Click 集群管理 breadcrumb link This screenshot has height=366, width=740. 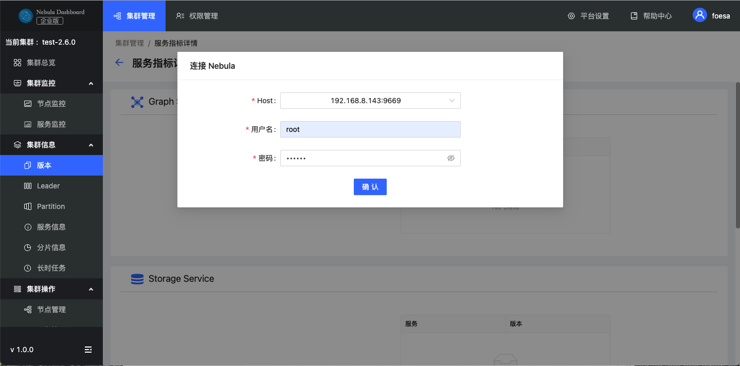pyautogui.click(x=130, y=43)
